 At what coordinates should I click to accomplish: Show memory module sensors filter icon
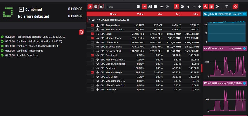point(162,7)
